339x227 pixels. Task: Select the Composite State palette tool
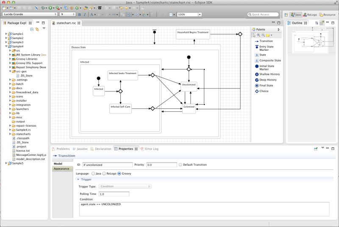(x=268, y=61)
